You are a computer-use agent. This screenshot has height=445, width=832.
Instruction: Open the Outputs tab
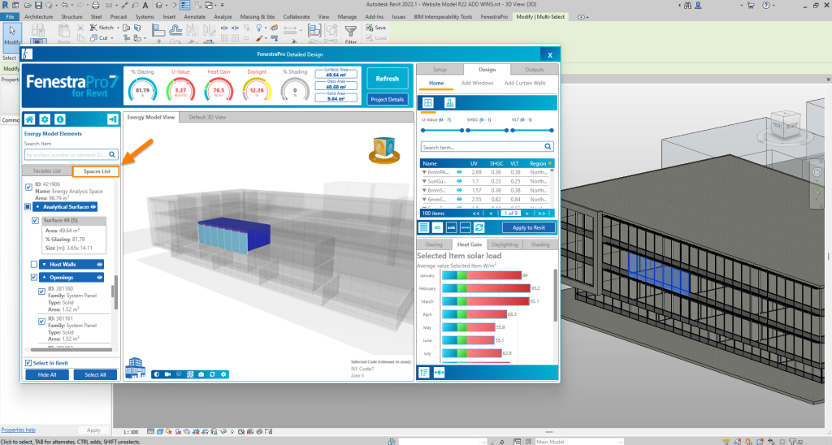(x=535, y=70)
